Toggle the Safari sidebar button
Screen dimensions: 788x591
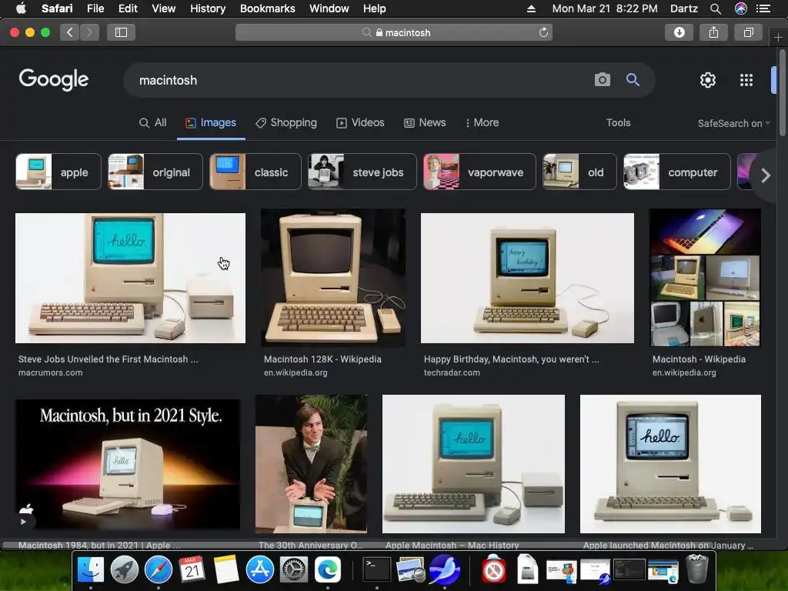pos(121,32)
